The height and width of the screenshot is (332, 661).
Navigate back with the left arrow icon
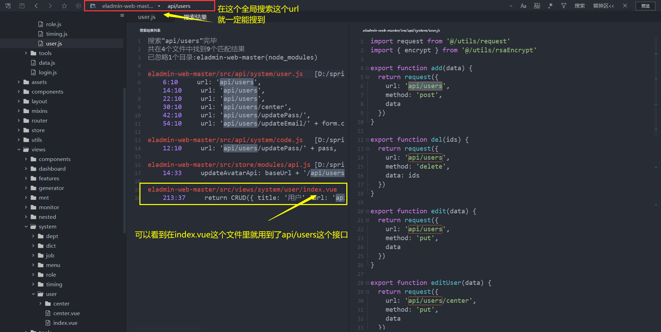pyautogui.click(x=36, y=6)
